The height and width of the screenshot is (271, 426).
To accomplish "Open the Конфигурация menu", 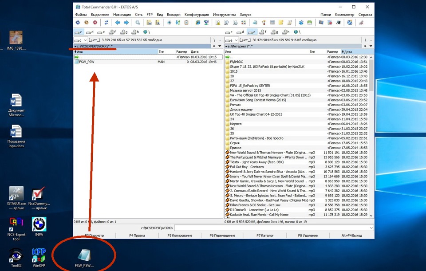I will point(197,15).
